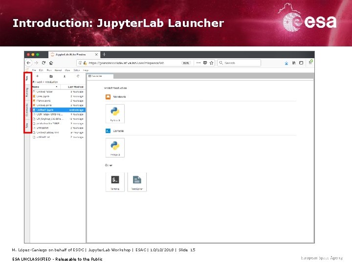Sort files by Name column
The height and width of the screenshot is (264, 352).
pos(45,87)
